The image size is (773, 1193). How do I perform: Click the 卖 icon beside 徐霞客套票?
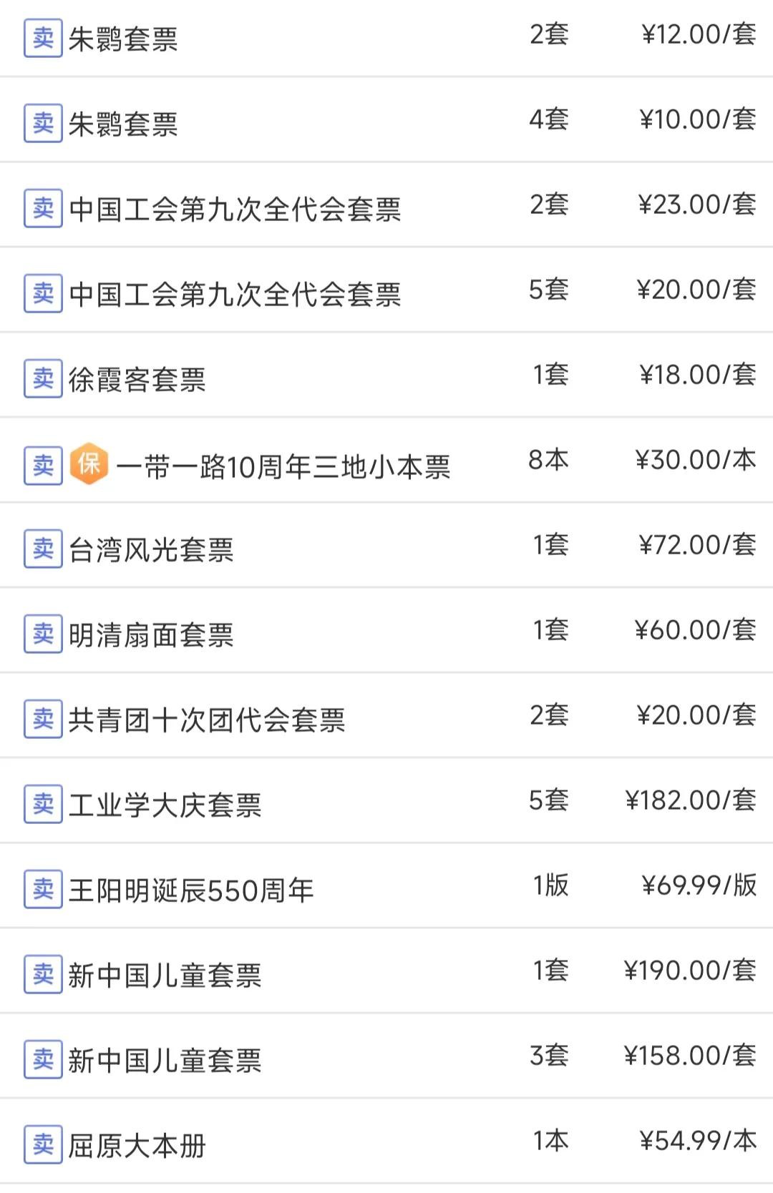43,378
